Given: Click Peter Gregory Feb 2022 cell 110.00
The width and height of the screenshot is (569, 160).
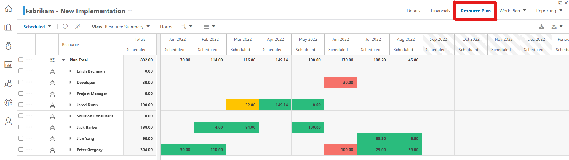Looking at the screenshot, I should (210, 150).
